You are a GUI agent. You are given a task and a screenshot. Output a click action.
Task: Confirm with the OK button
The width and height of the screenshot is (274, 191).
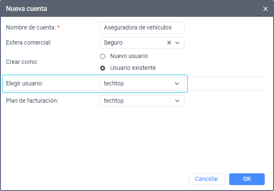[247, 179]
